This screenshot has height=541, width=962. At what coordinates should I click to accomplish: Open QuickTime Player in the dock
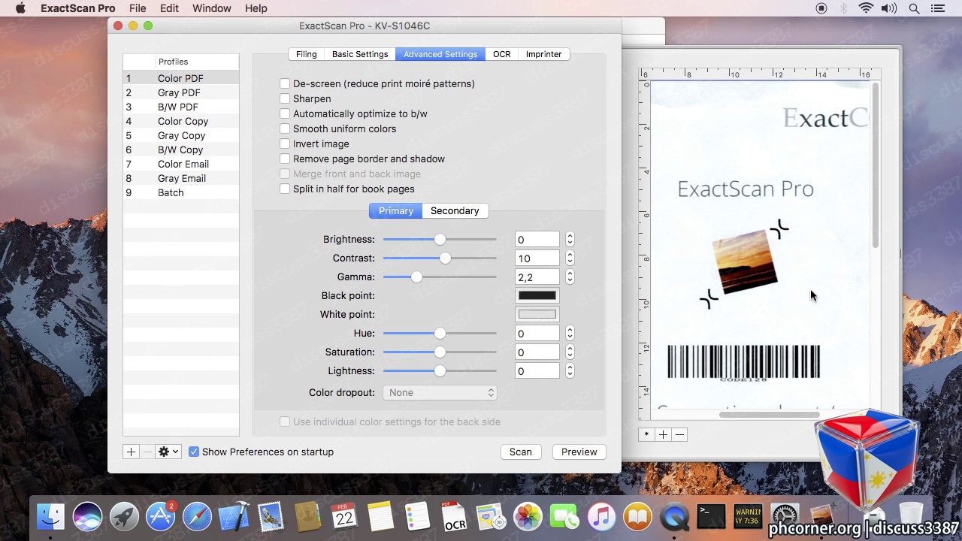point(674,517)
